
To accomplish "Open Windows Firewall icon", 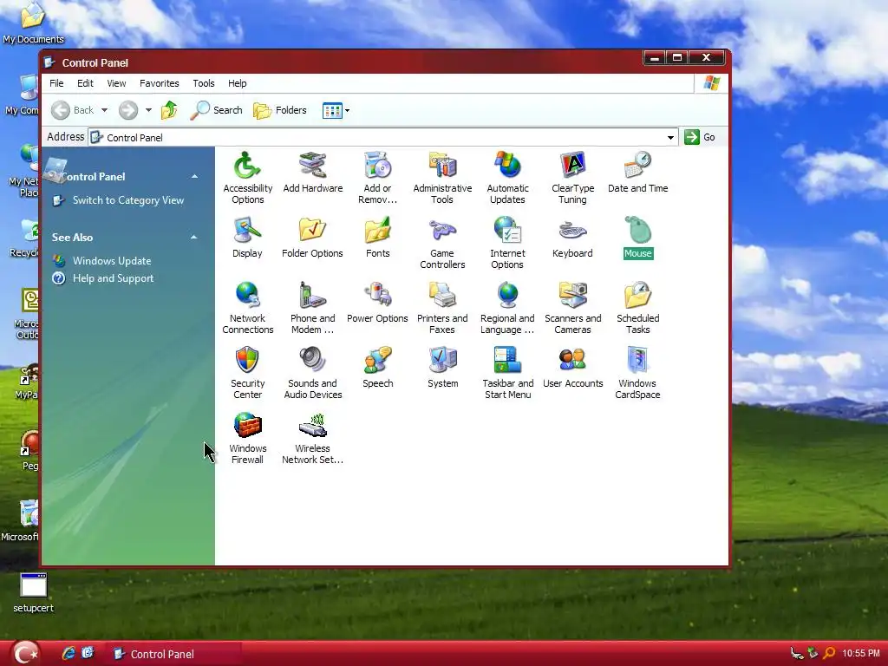I will point(247,438).
